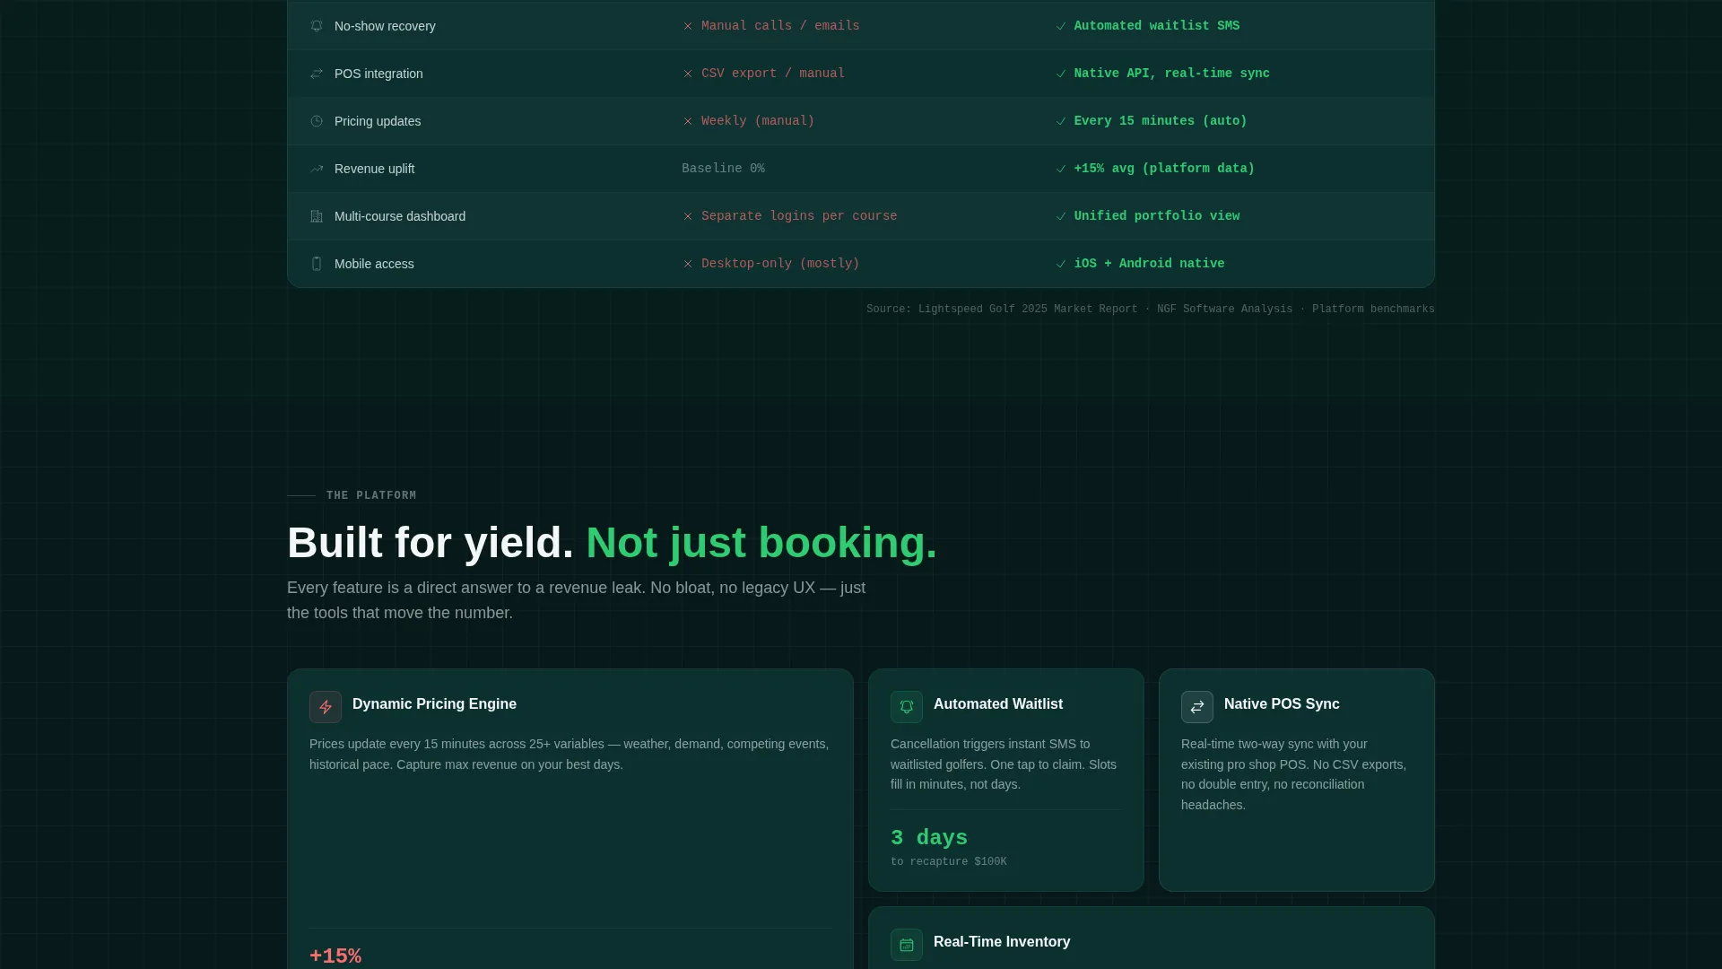Click the to recapture $100K caption
Screen dimensions: 1722x969
(x=949, y=862)
